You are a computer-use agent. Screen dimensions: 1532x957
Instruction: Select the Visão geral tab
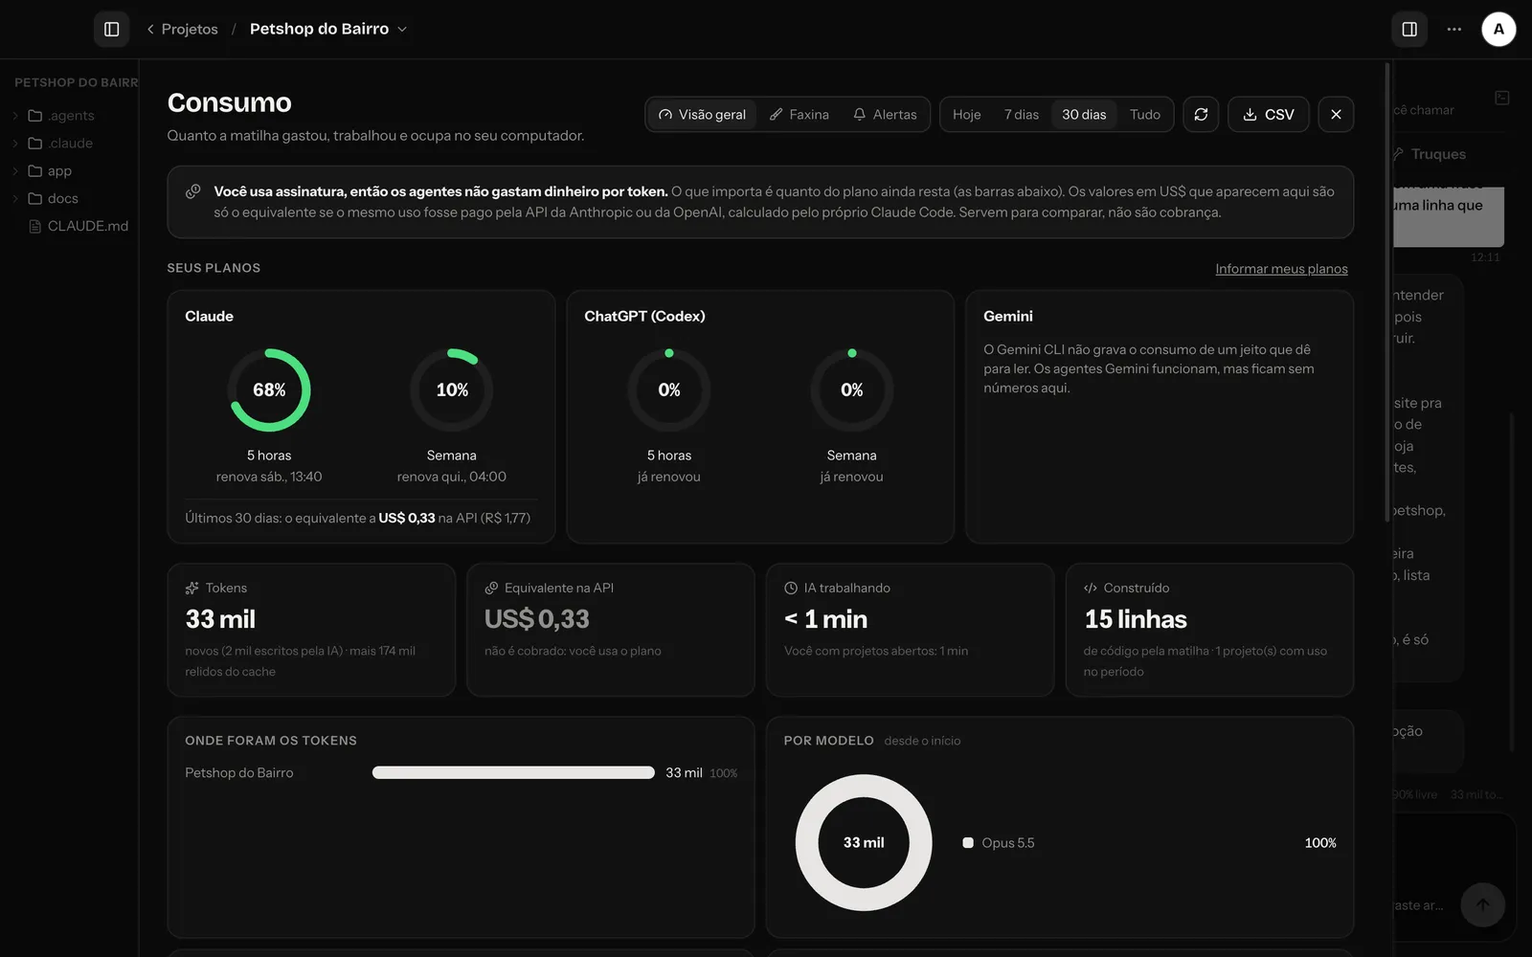tap(702, 114)
